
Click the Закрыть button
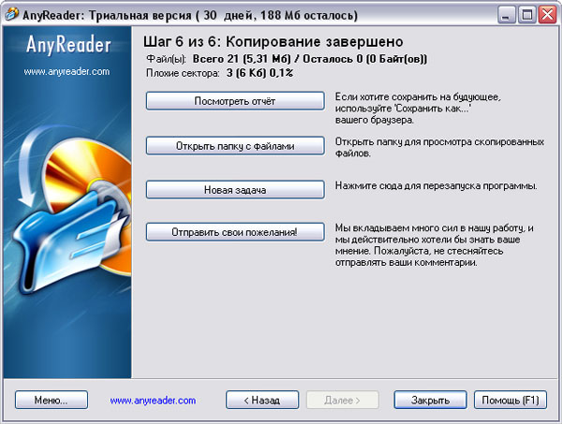430,400
